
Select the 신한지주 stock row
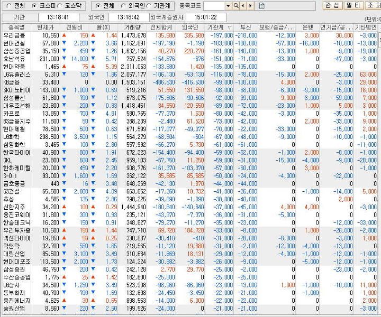click(189, 207)
